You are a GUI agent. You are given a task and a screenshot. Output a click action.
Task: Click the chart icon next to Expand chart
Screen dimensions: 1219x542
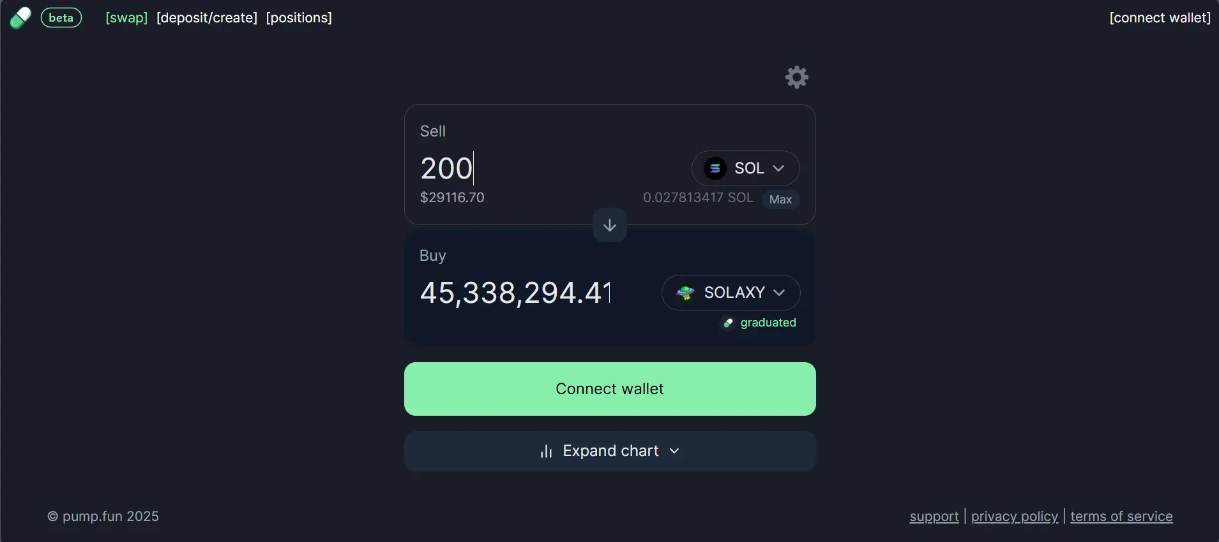click(x=546, y=451)
